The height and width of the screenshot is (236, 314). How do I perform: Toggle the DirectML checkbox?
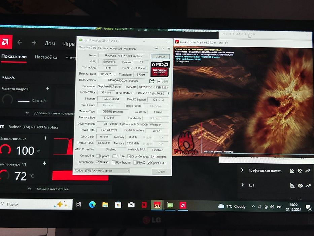(153, 156)
